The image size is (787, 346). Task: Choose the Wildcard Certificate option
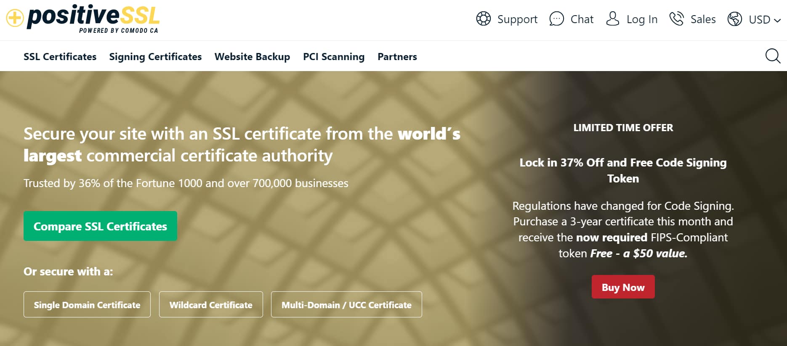click(210, 304)
